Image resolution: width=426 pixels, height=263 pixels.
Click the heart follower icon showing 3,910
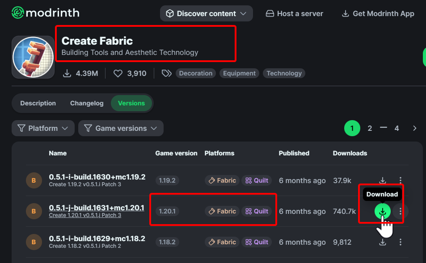coord(118,73)
